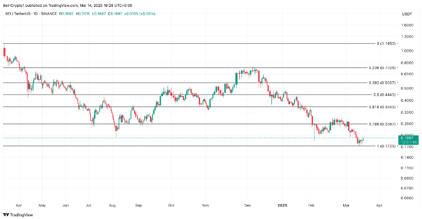Click the 0.382 (0.5557) retracement label
The height and width of the screenshot is (219, 422).
tap(382, 83)
